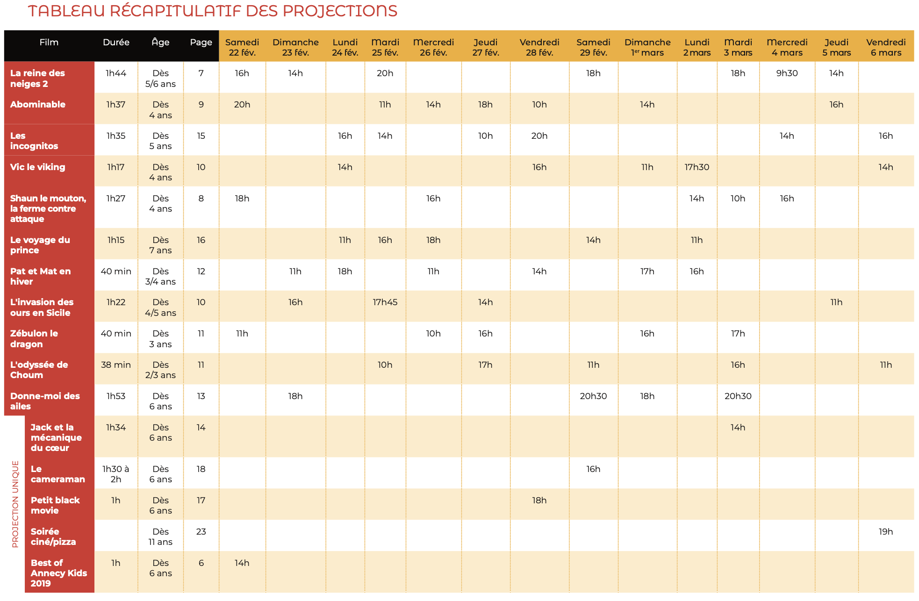Select the 'Dimanche 1er mars' column header
The image size is (919, 601).
point(647,47)
